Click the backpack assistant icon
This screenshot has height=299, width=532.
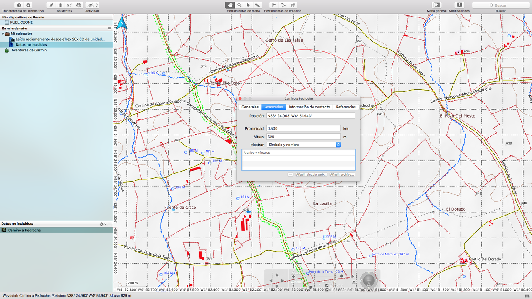click(x=60, y=5)
